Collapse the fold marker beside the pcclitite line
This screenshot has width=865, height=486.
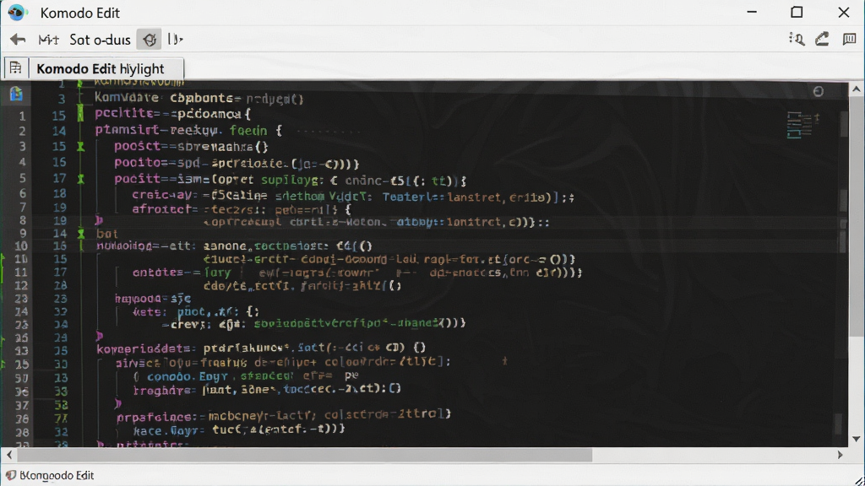pyautogui.click(x=80, y=114)
